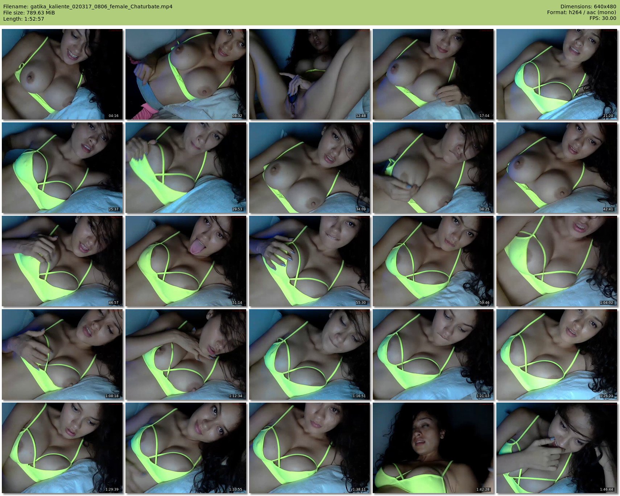Choose the thumbnail at 1:46:44
The image size is (620, 496).
click(557, 448)
